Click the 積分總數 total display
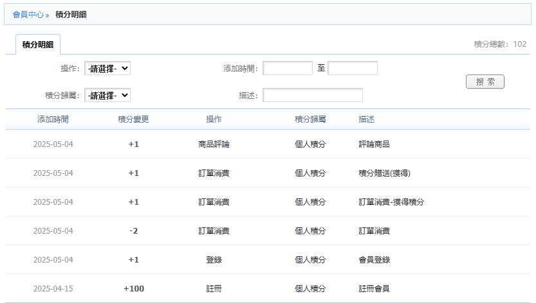 500,44
